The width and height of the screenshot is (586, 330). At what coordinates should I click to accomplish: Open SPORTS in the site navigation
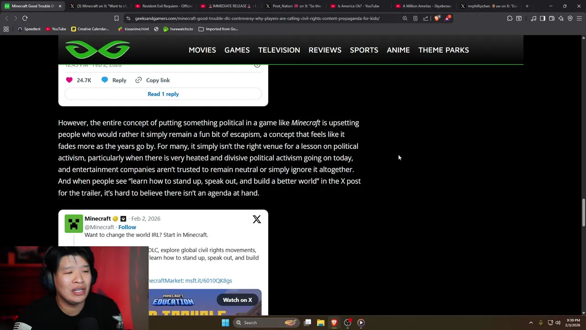click(x=364, y=50)
